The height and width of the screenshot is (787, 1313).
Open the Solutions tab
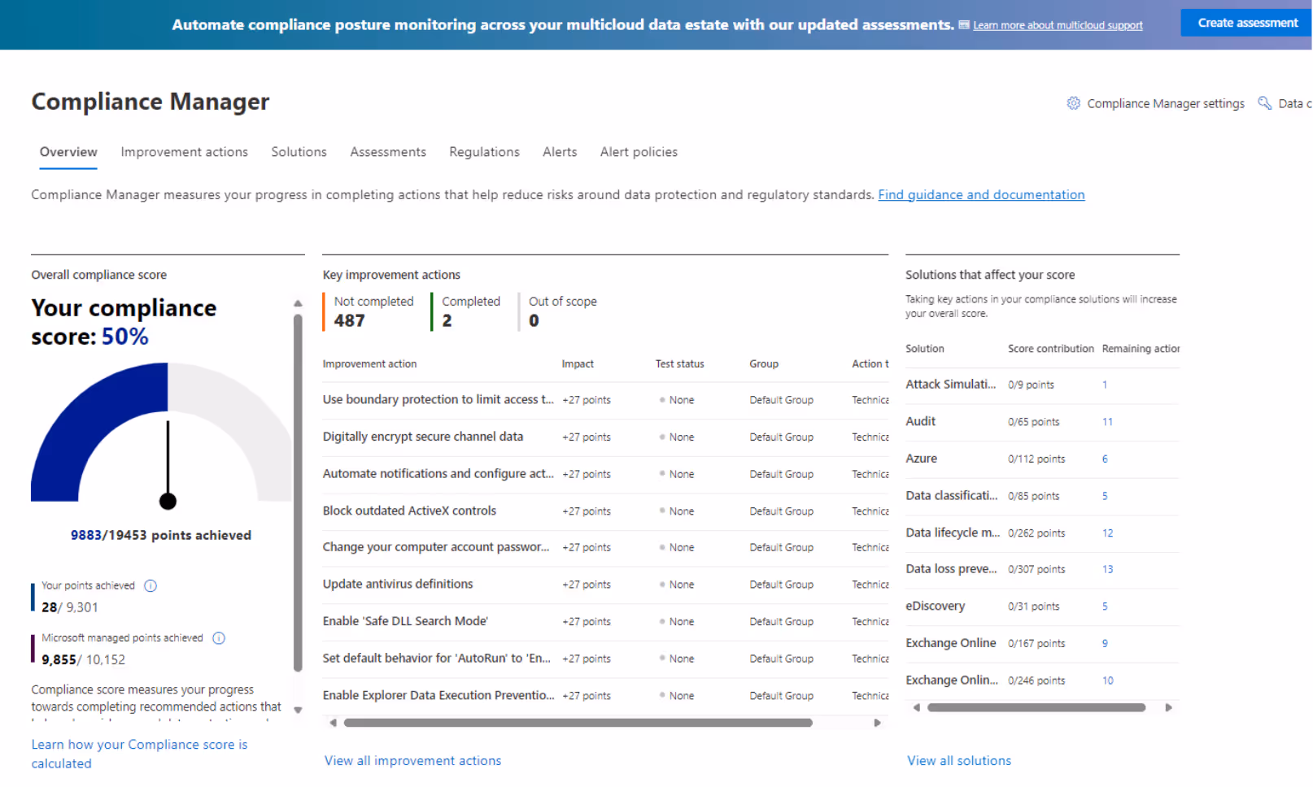point(299,152)
